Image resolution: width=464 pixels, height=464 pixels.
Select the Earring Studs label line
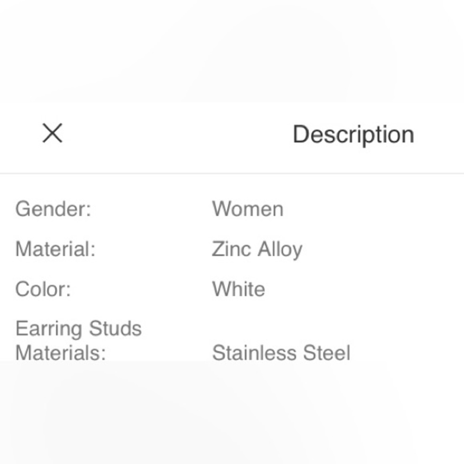[78, 329]
